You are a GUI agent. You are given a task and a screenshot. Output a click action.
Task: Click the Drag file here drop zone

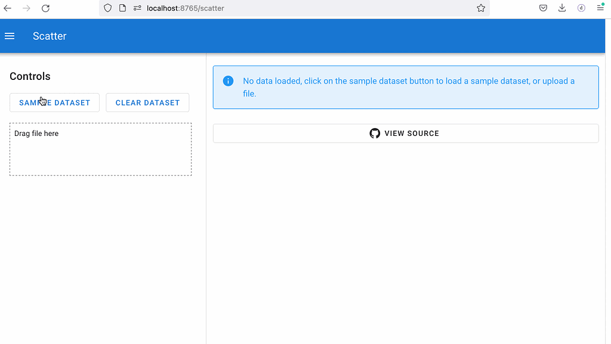(100, 149)
